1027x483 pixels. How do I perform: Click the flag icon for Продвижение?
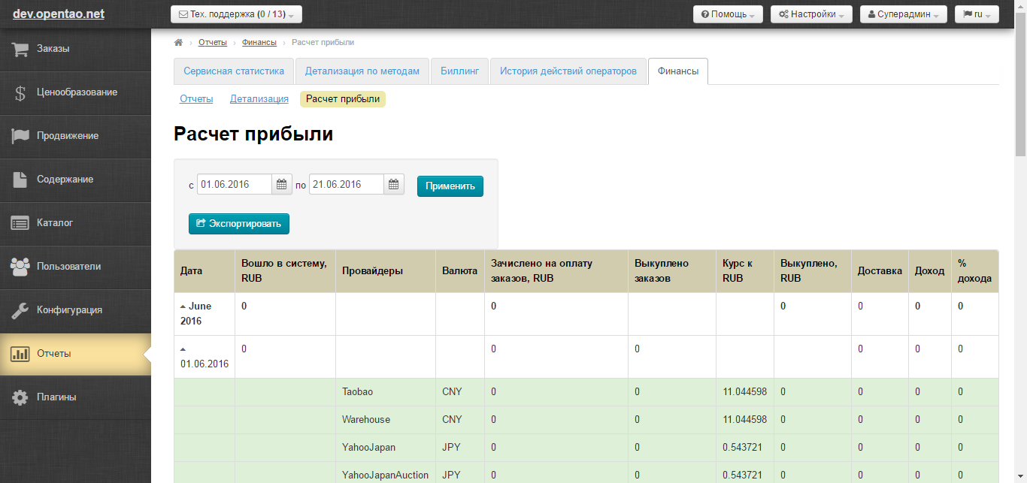coord(20,136)
